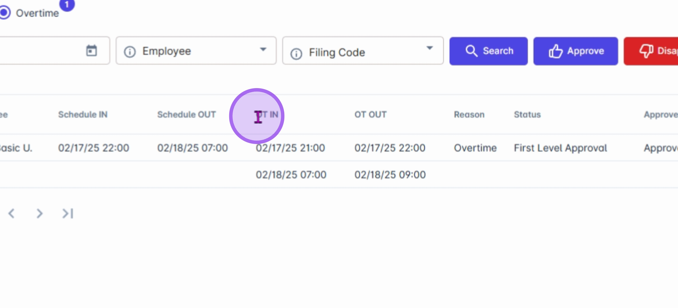678x308 pixels.
Task: Click the Filing Code info icon
Action: pyautogui.click(x=296, y=53)
